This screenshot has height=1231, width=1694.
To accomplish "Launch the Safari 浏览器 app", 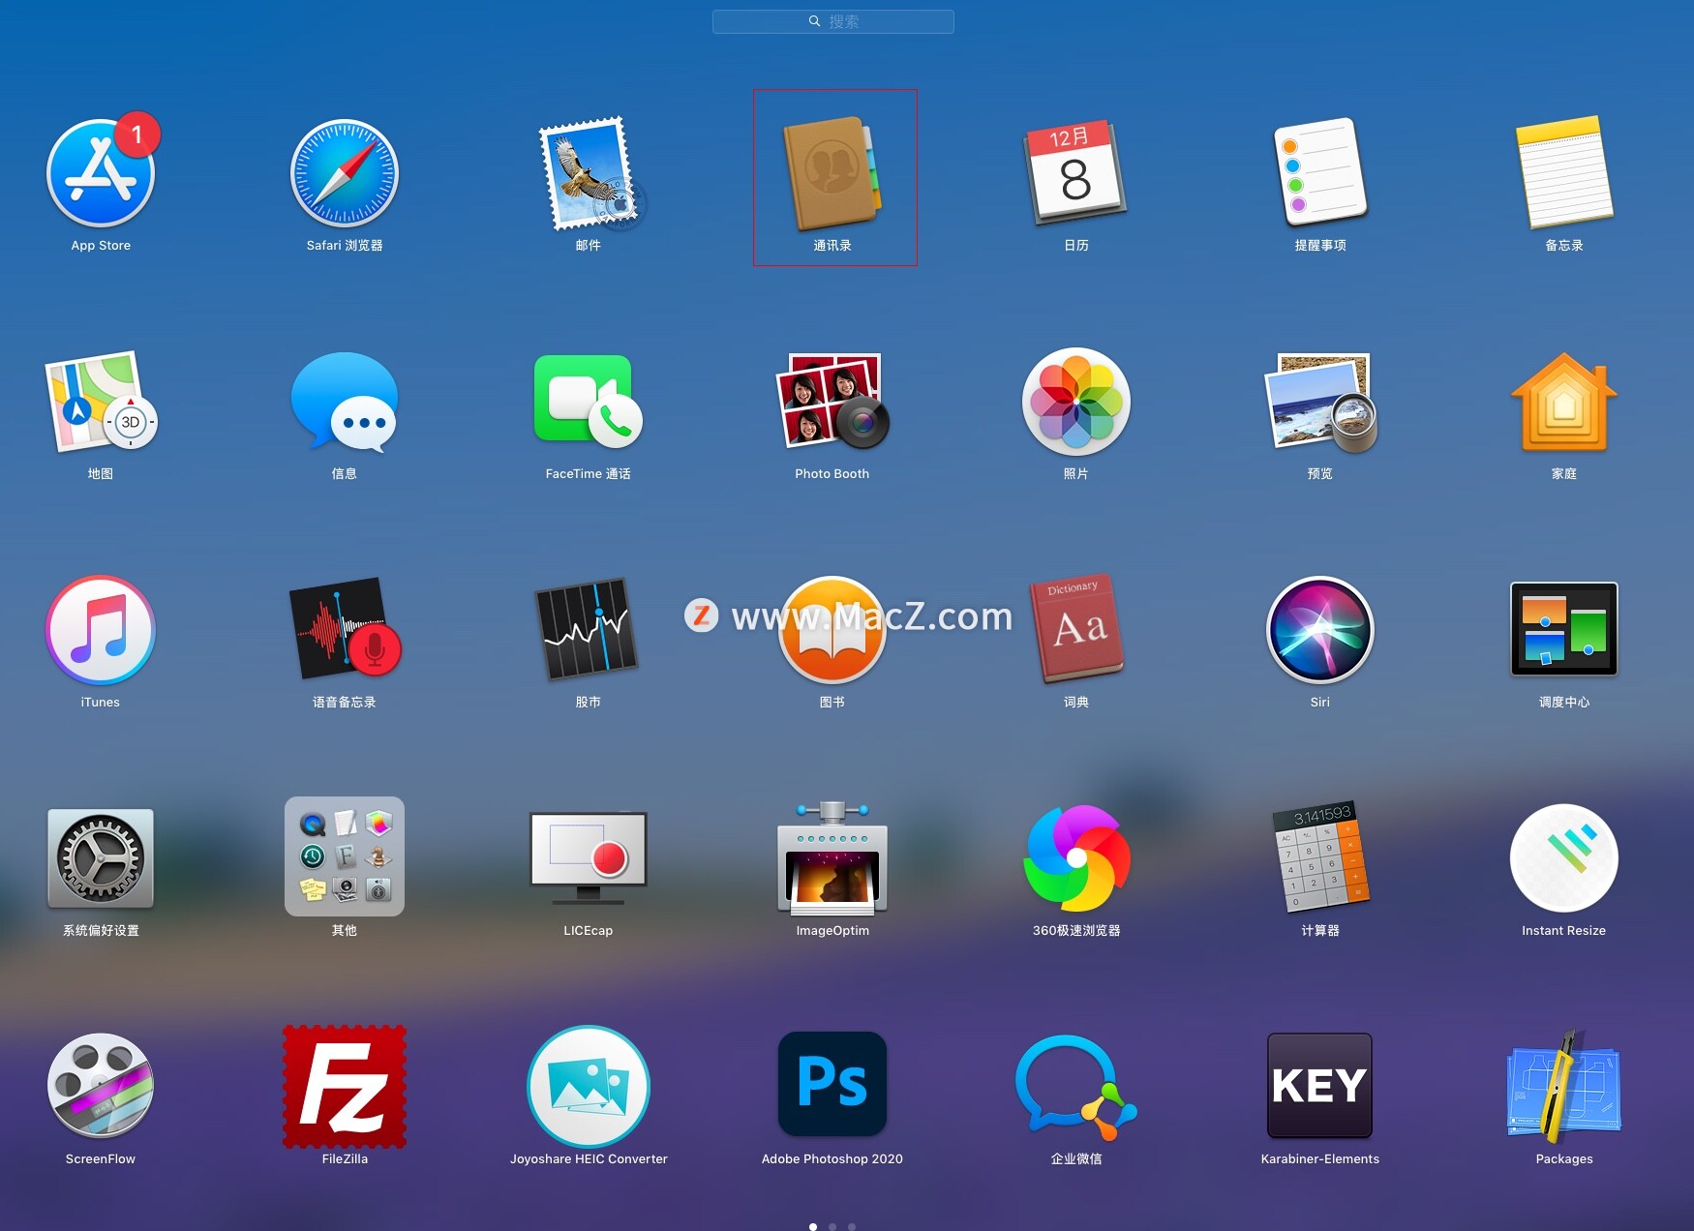I will coord(345,174).
